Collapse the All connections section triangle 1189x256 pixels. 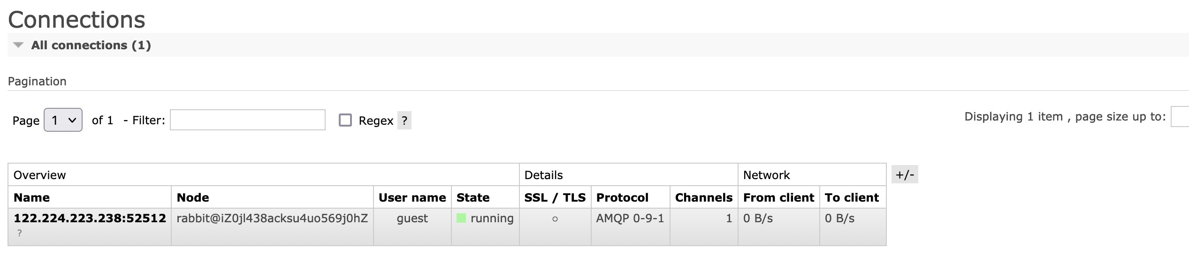[x=18, y=45]
